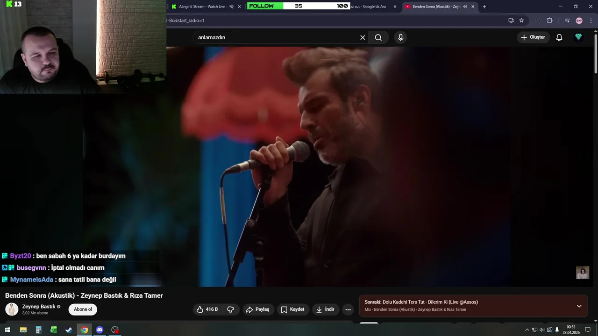The width and height of the screenshot is (598, 336).
Task: Close the Benden Sonra YouTube tab
Action: coord(473,7)
